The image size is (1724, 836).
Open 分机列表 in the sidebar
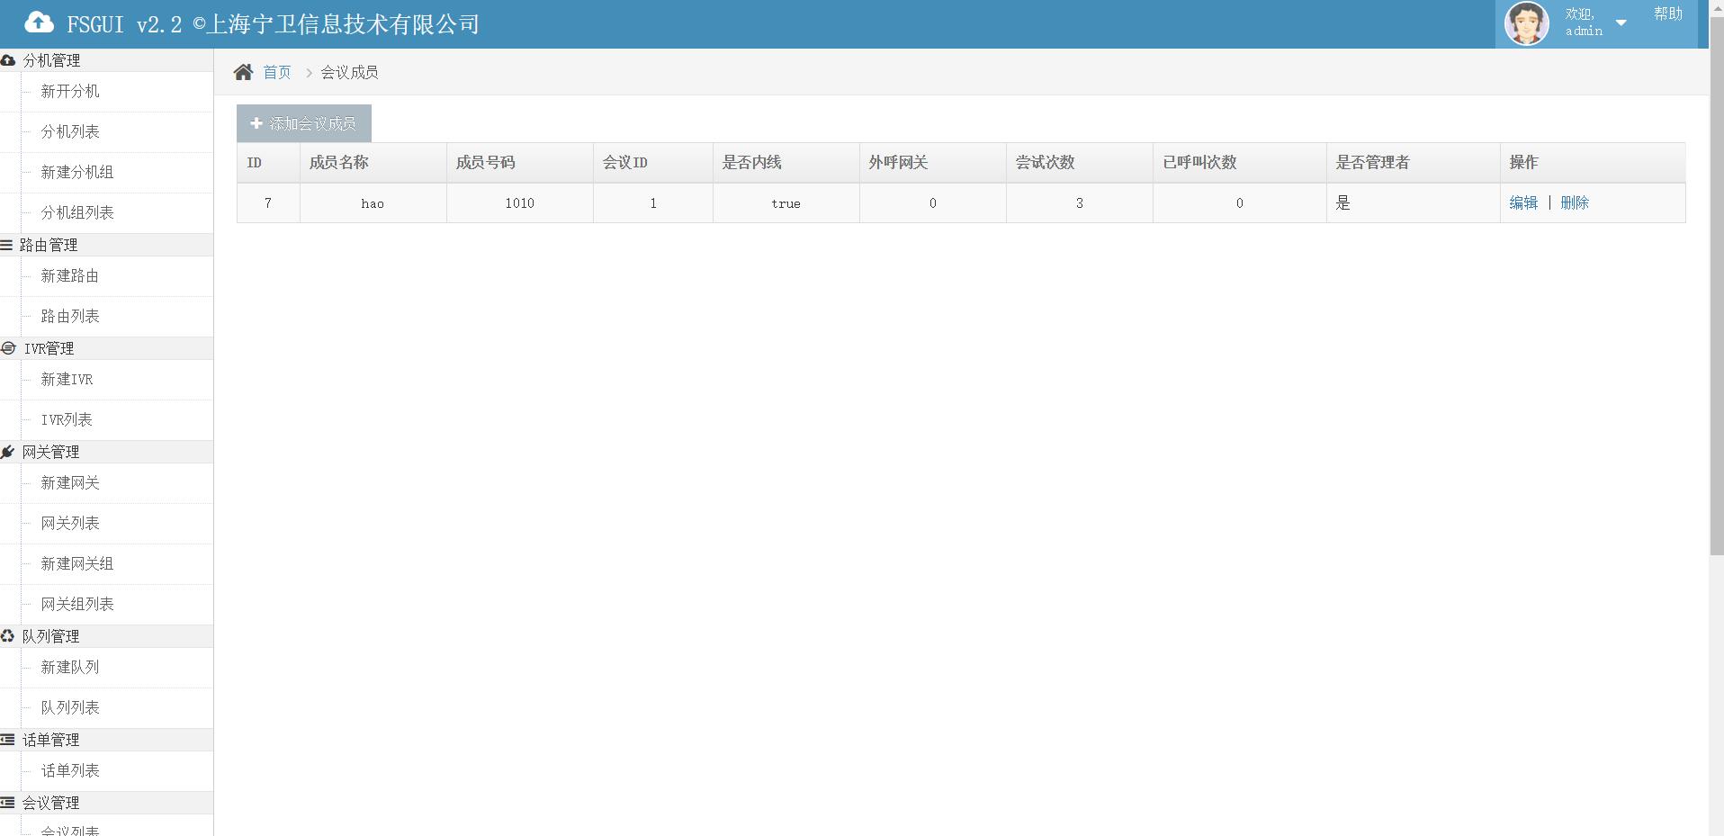point(70,132)
